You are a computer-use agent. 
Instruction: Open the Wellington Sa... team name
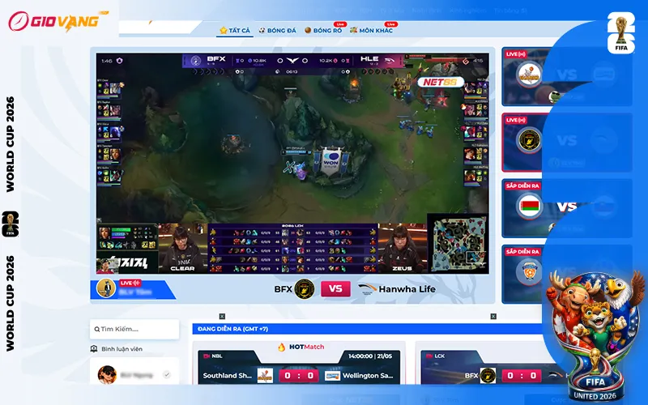[x=368, y=376]
